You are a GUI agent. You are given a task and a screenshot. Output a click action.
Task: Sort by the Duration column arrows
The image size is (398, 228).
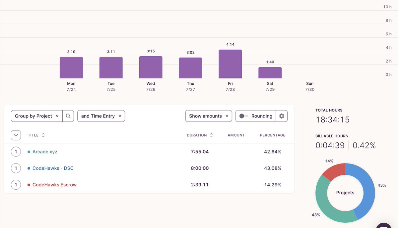(x=211, y=135)
